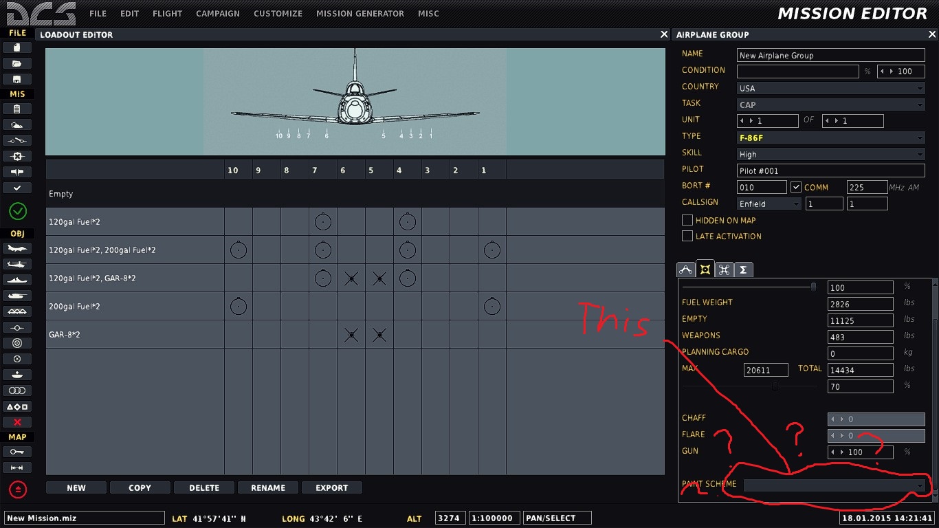Open the TYPE dropdown showing F-86F
Image resolution: width=939 pixels, height=528 pixels.
tap(831, 137)
